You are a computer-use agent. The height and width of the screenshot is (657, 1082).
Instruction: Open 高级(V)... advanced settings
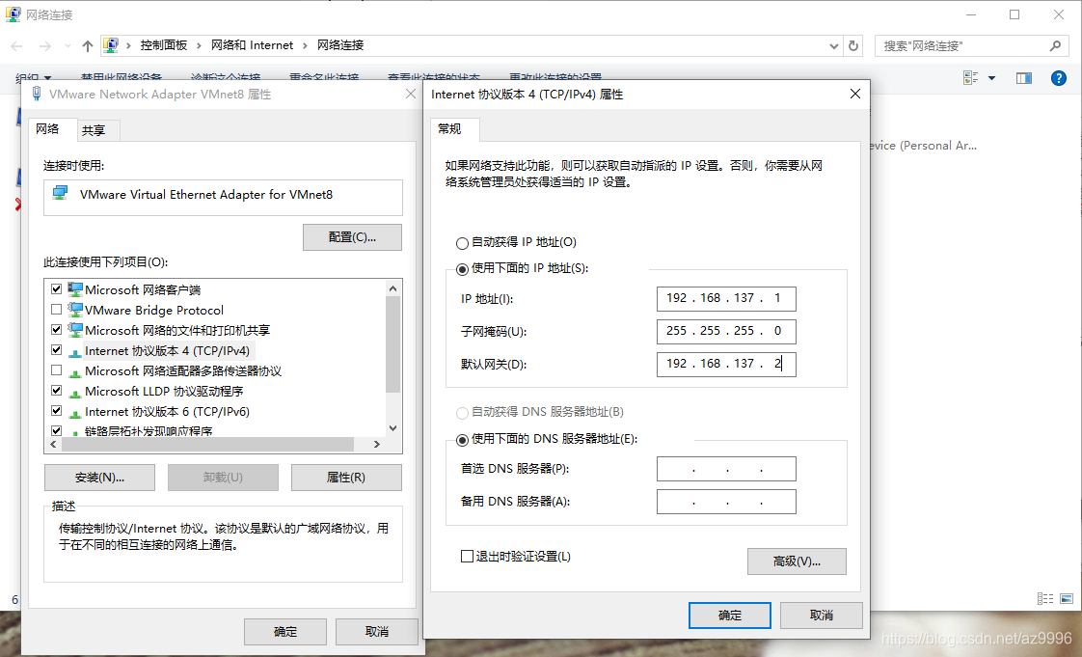click(x=797, y=561)
